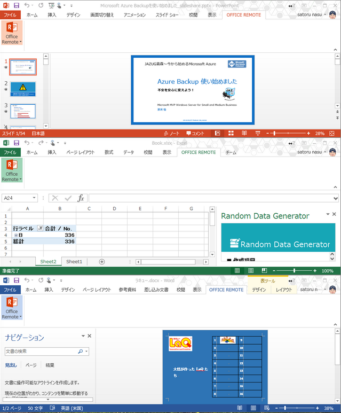The width and height of the screenshot is (341, 413).
Task: Open row label filter in pivot table
Action: tap(40, 228)
